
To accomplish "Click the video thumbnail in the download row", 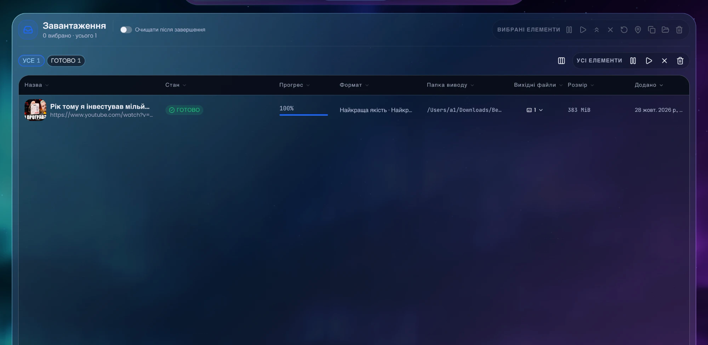I will [x=35, y=110].
